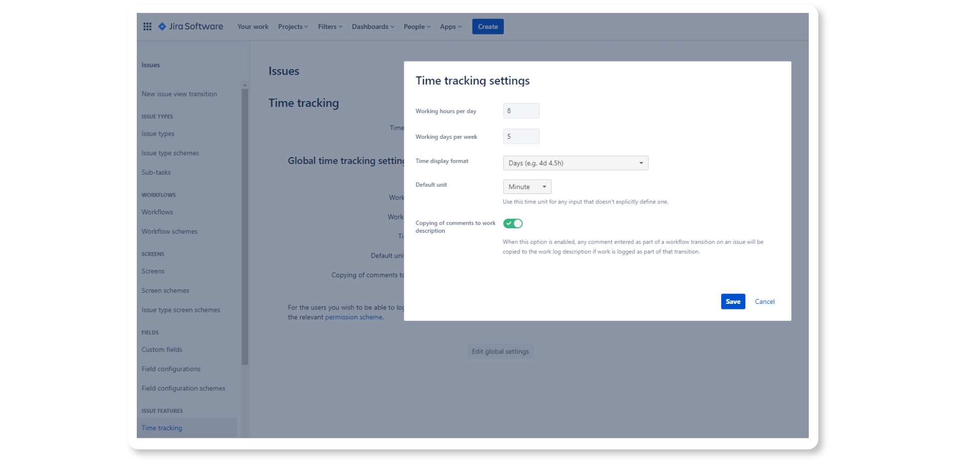Open Screens in sidebar
955x463 pixels.
[153, 271]
